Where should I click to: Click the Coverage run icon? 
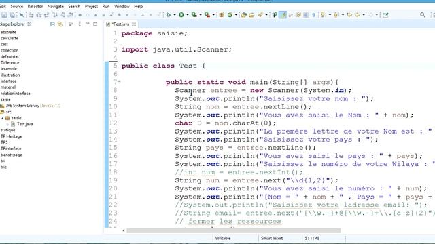point(194,15)
